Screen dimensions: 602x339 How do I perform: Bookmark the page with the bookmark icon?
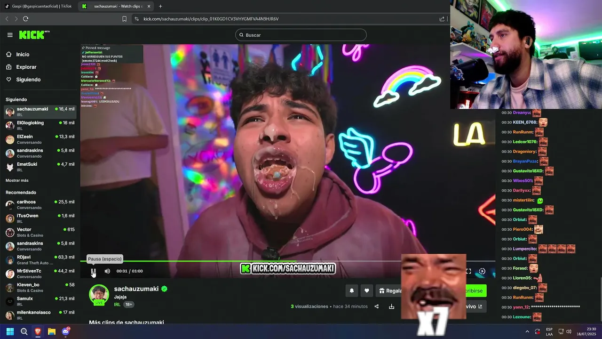[x=124, y=19]
